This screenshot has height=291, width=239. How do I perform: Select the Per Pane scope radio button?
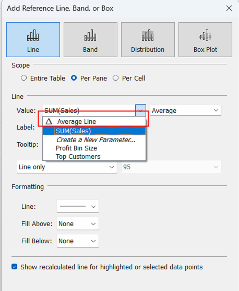click(74, 78)
